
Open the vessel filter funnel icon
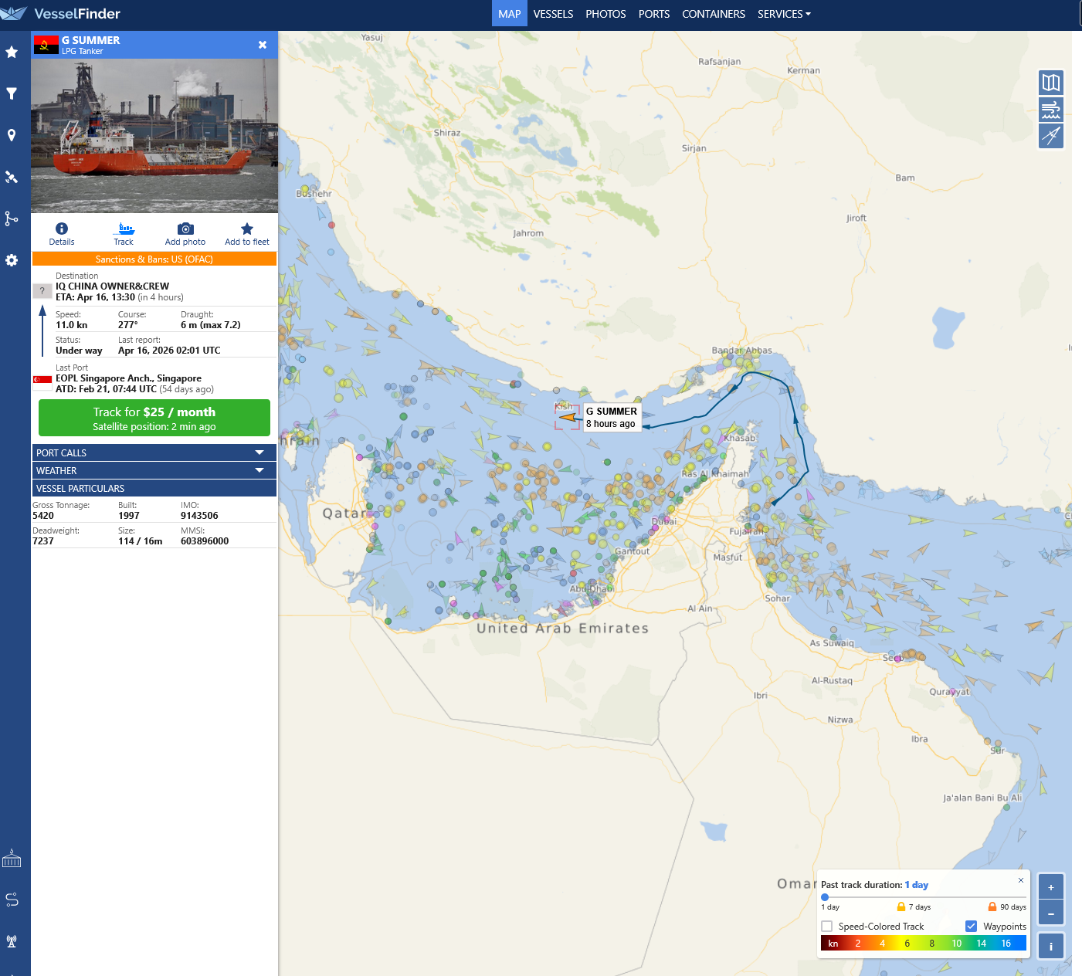(12, 93)
